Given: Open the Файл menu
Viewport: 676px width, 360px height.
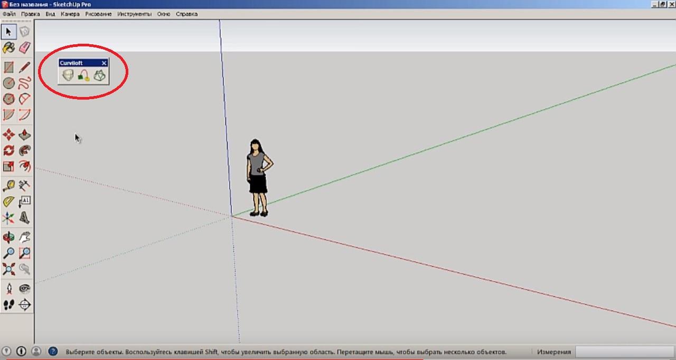Looking at the screenshot, I should point(9,14).
